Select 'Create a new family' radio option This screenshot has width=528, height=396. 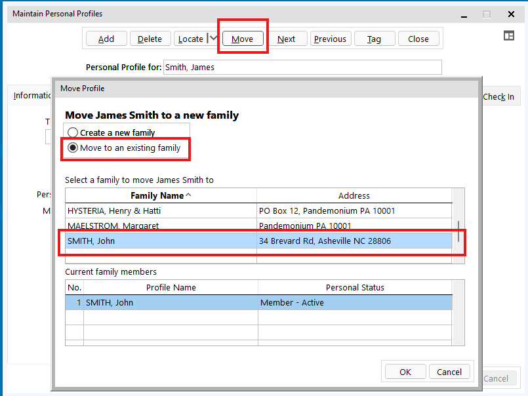click(73, 132)
